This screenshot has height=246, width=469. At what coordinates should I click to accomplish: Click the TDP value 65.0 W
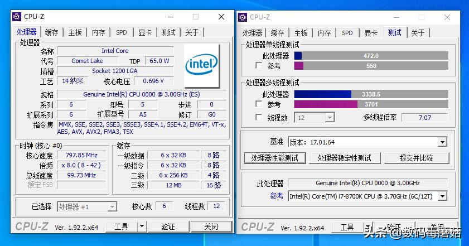[x=159, y=61]
